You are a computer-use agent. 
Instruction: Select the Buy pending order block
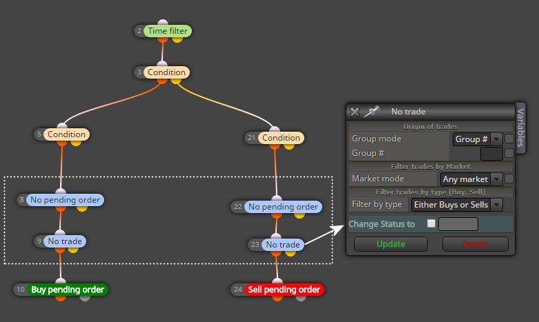coord(68,290)
